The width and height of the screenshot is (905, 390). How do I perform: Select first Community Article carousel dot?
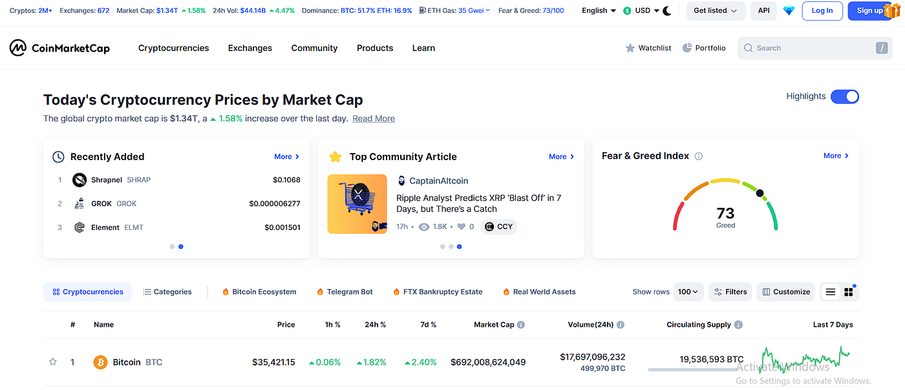click(x=442, y=247)
